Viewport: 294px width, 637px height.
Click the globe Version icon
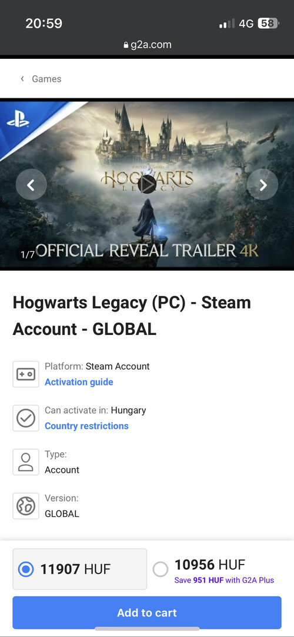point(26,506)
